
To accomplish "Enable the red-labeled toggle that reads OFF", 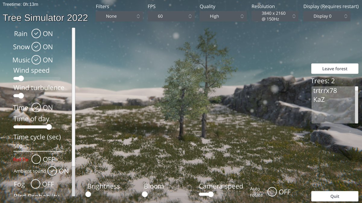I will coord(36,159).
